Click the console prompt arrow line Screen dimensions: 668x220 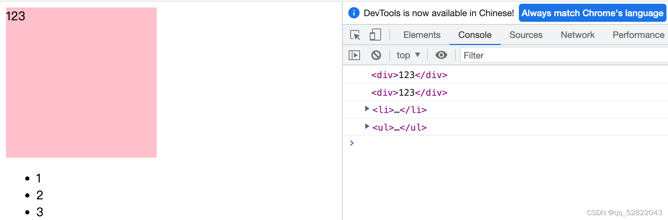coord(352,143)
